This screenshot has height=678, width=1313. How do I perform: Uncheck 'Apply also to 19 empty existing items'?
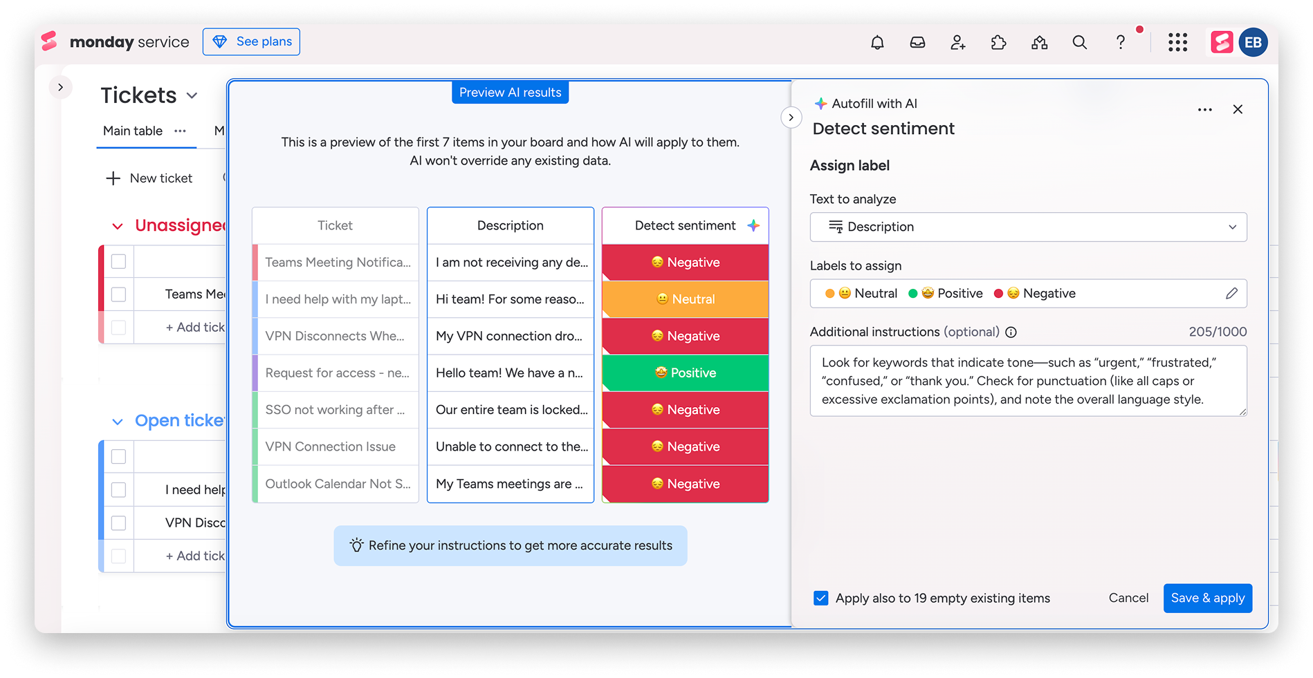point(821,599)
